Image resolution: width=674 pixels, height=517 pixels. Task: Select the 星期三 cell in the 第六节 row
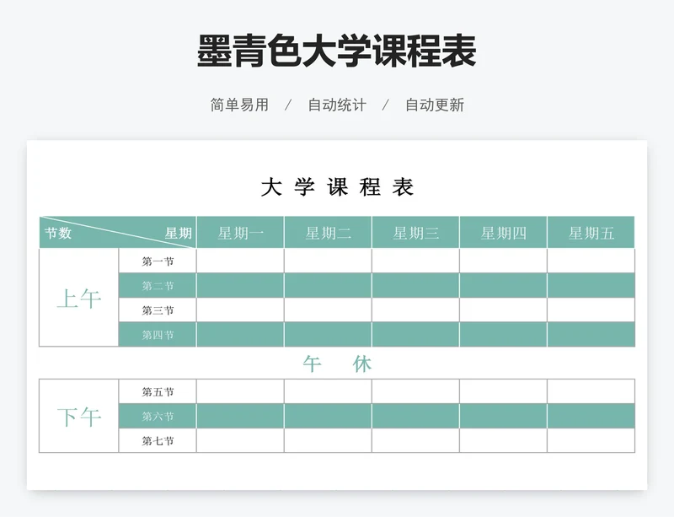(416, 417)
